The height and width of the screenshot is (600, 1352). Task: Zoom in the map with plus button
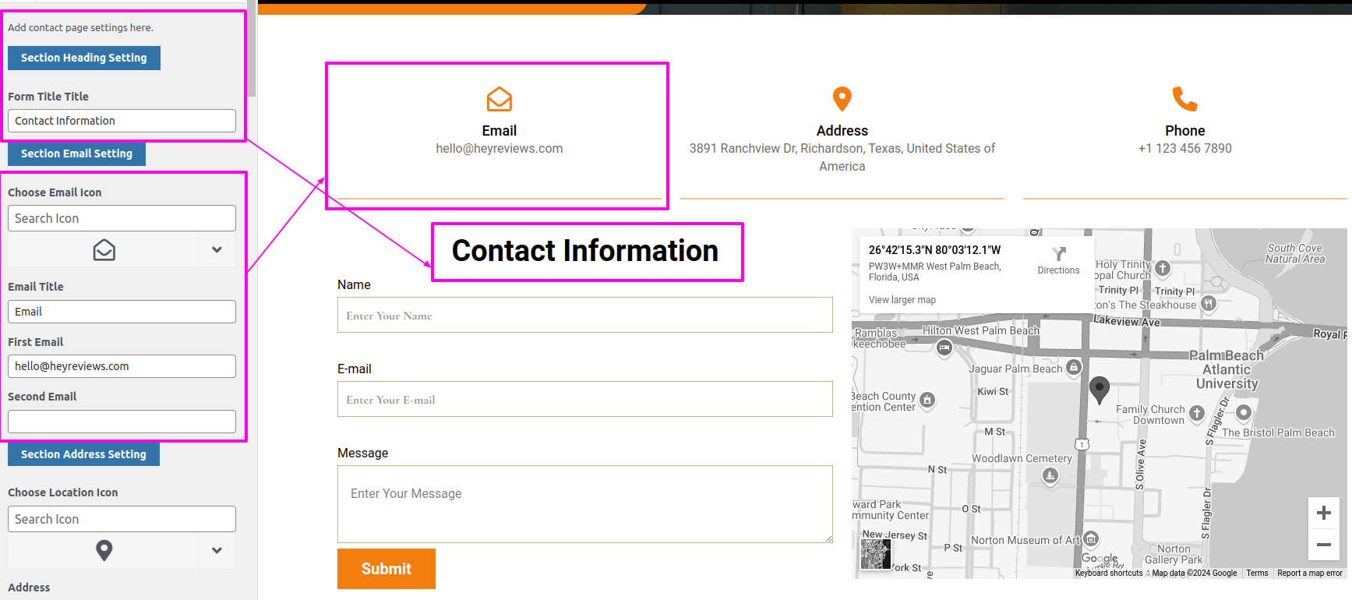tap(1323, 513)
